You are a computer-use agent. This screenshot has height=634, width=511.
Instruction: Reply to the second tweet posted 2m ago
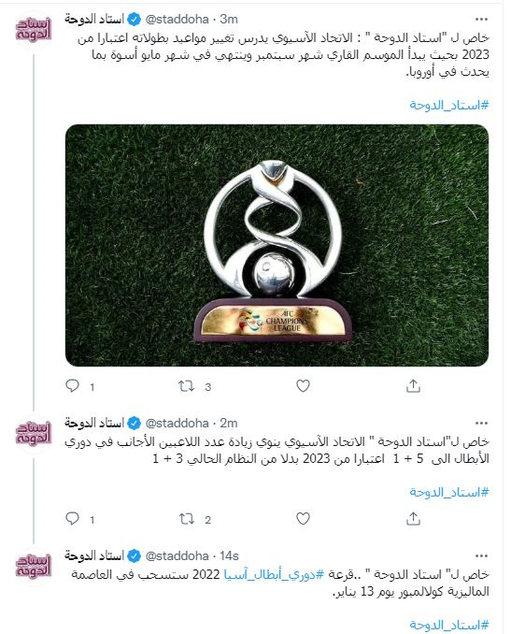click(x=72, y=518)
